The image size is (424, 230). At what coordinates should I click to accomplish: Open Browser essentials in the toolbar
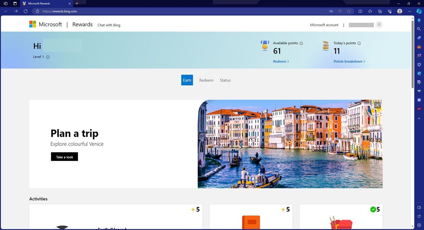click(x=389, y=11)
